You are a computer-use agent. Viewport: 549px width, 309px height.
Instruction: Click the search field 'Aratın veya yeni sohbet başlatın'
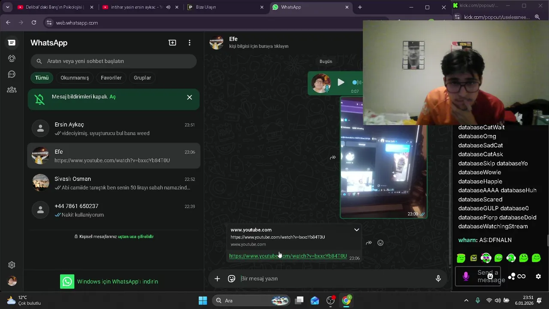[114, 61]
